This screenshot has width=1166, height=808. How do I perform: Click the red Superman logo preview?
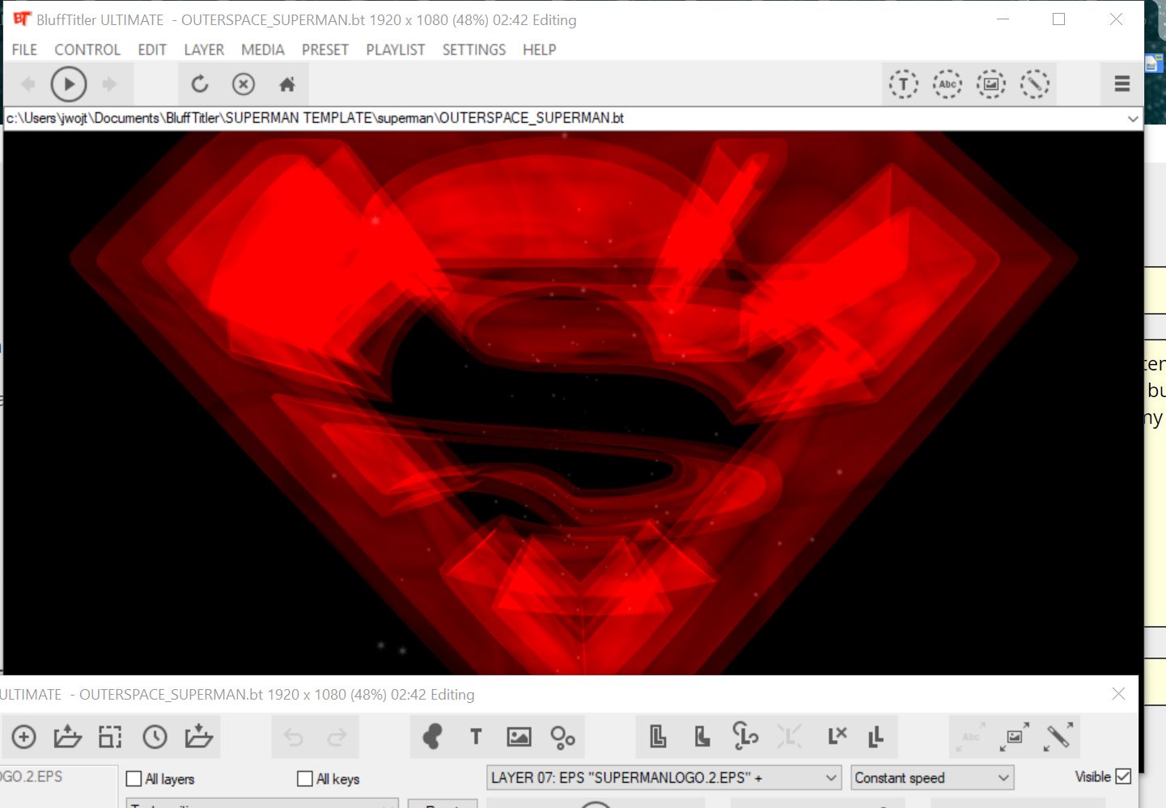tap(574, 403)
